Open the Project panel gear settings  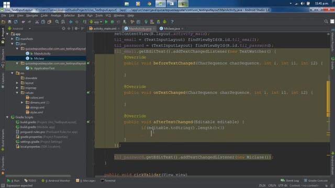(76, 28)
